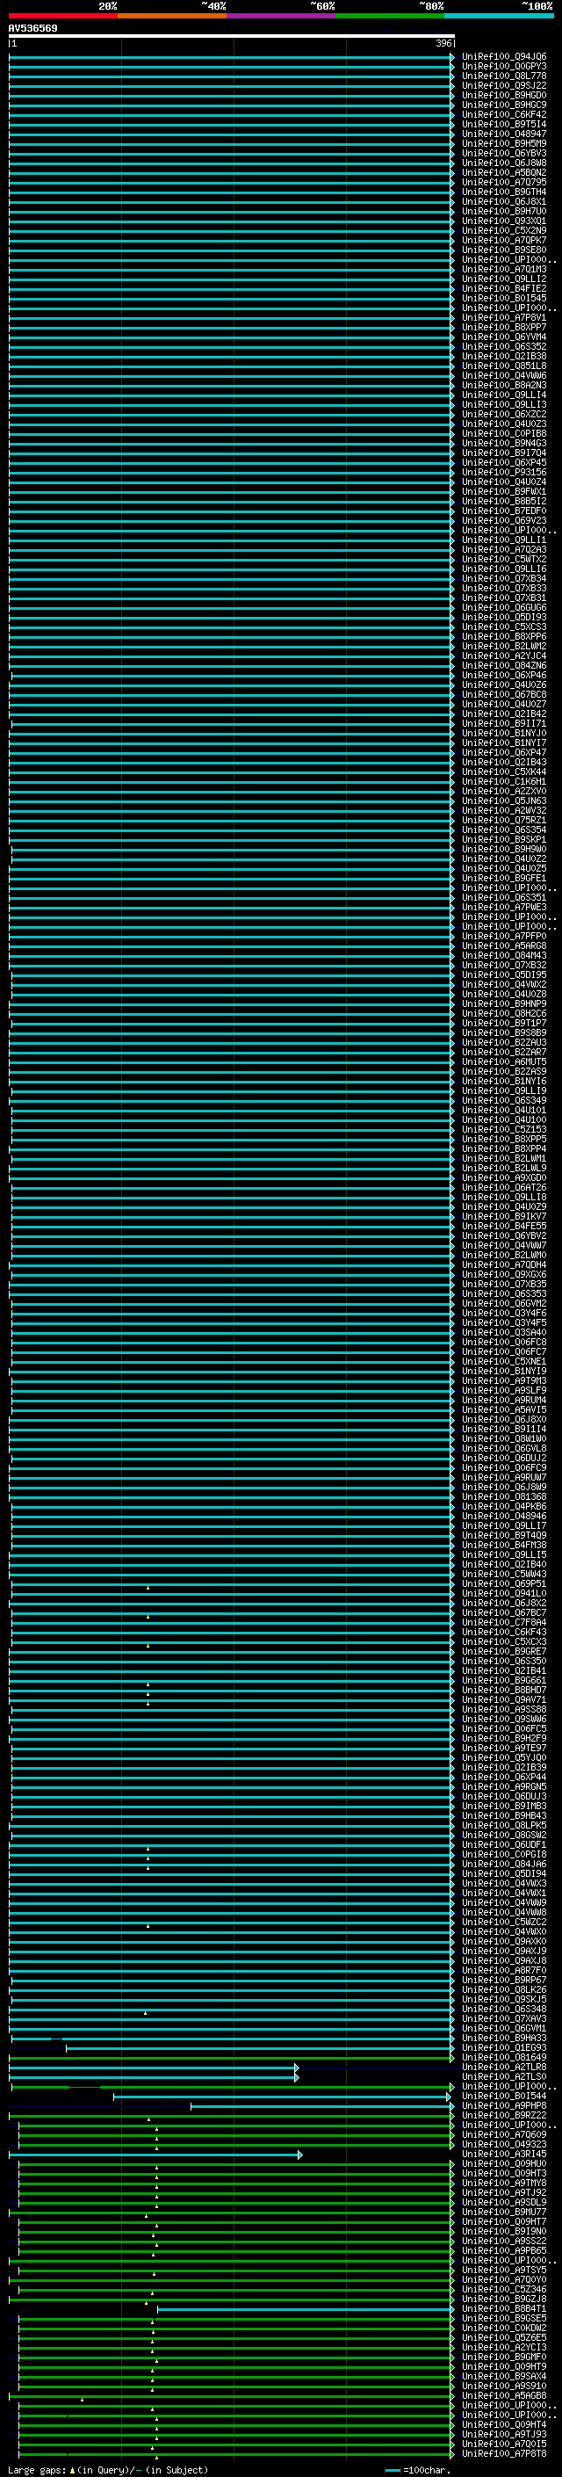This screenshot has height=2477, width=562.
Task: Select hit UniRef100_A6MUT5
Action: [x=504, y=1061]
